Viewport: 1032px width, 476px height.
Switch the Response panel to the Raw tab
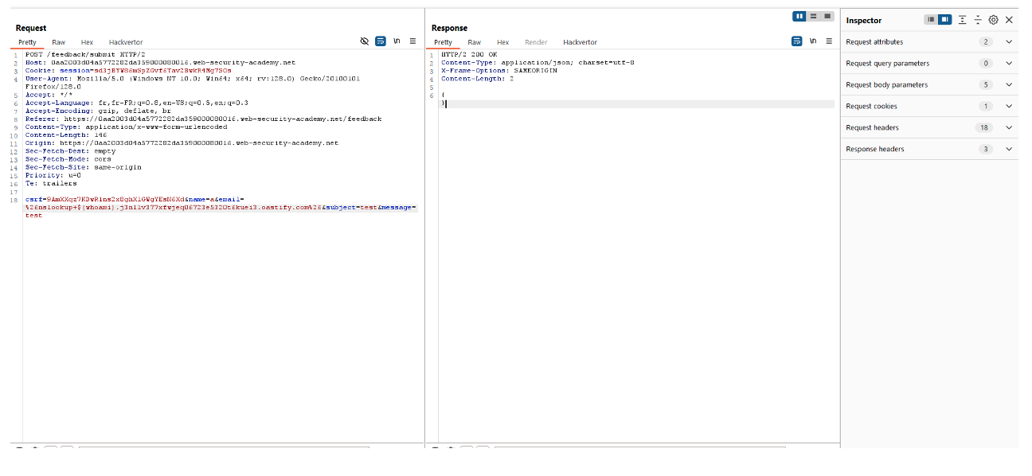coord(475,42)
